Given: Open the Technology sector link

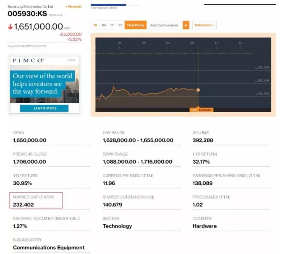Looking at the screenshot, I should pyautogui.click(x=117, y=226).
